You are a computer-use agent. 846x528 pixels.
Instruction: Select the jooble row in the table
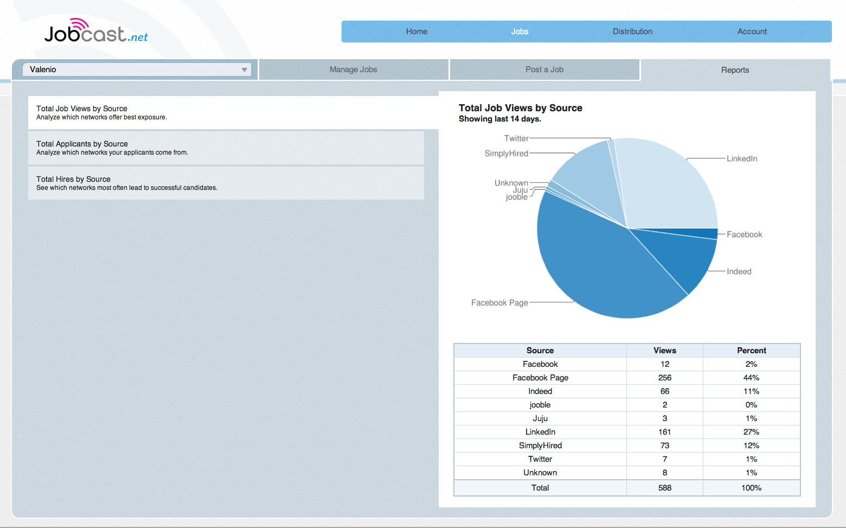click(627, 405)
